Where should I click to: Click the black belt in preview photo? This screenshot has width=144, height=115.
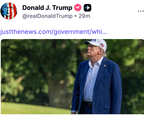88,103
